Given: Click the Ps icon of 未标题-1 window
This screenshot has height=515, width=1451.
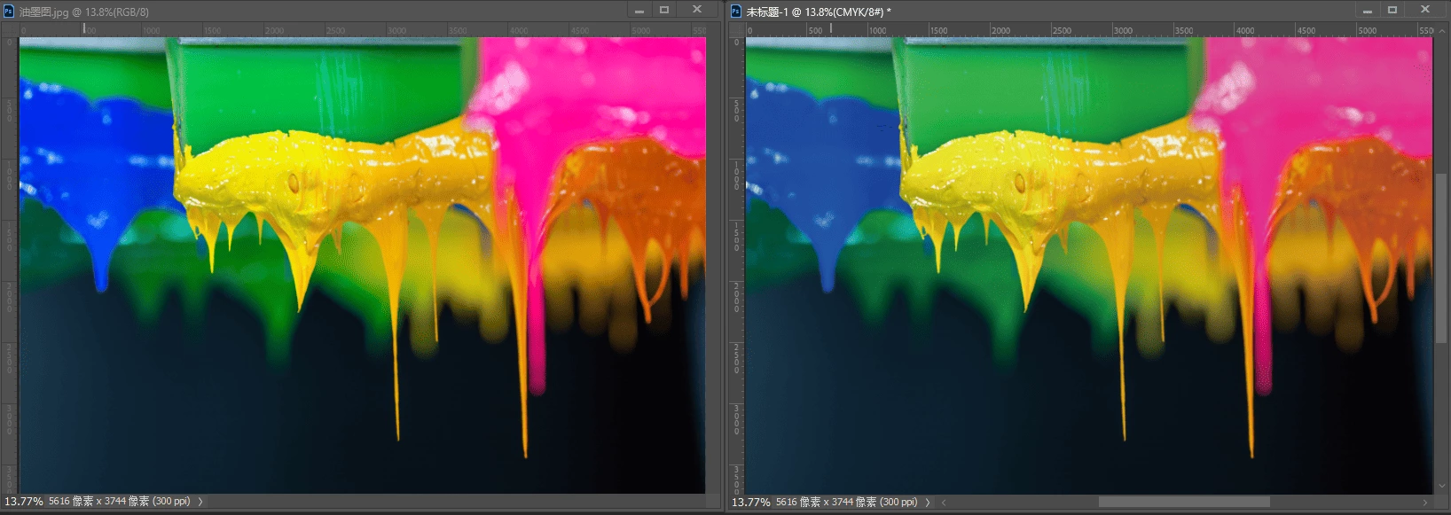Looking at the screenshot, I should point(735,11).
